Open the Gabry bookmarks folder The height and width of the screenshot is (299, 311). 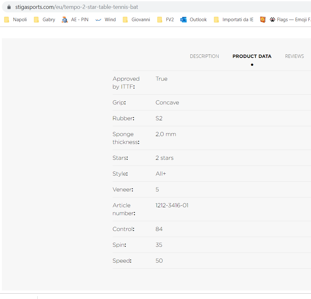click(45, 20)
